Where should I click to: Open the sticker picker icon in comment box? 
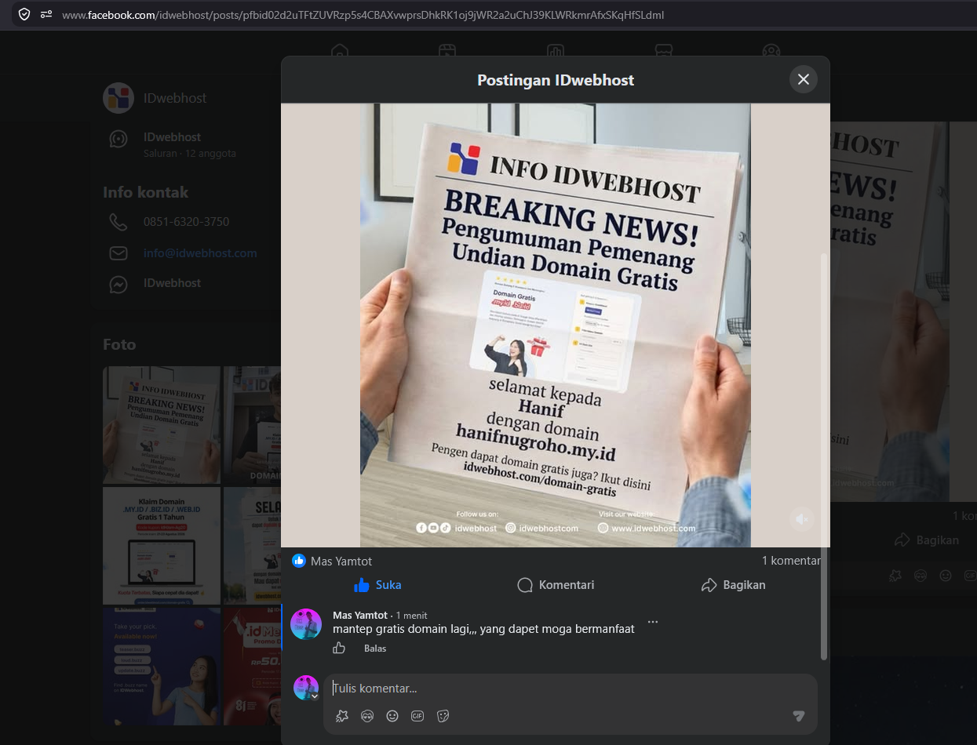point(443,716)
